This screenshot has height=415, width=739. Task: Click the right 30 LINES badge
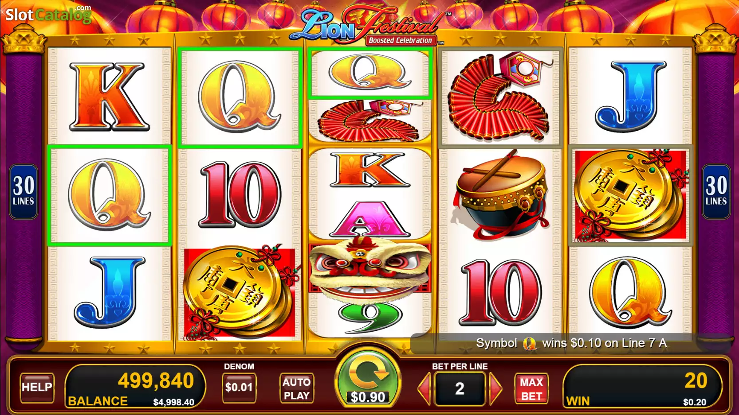pyautogui.click(x=716, y=191)
